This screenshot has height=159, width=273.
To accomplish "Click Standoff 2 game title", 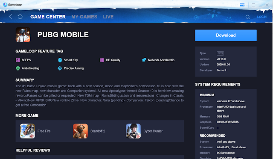I will pos(98,131).
